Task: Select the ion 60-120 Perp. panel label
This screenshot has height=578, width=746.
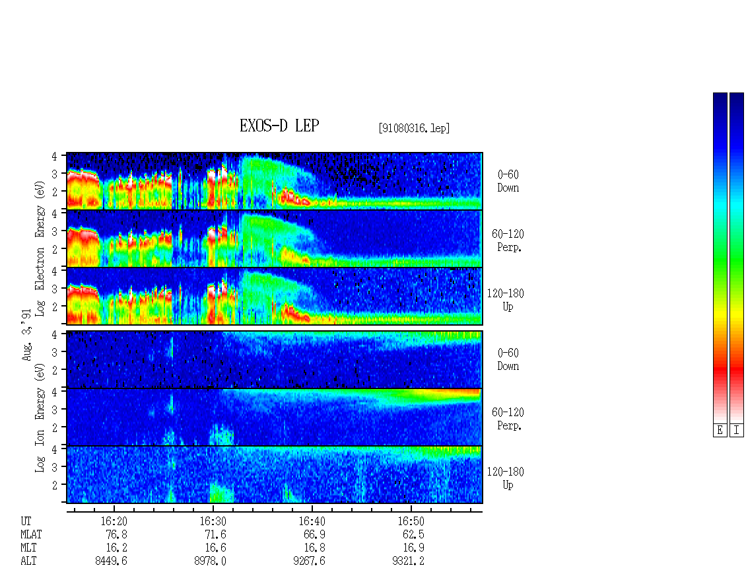Action: pos(508,419)
